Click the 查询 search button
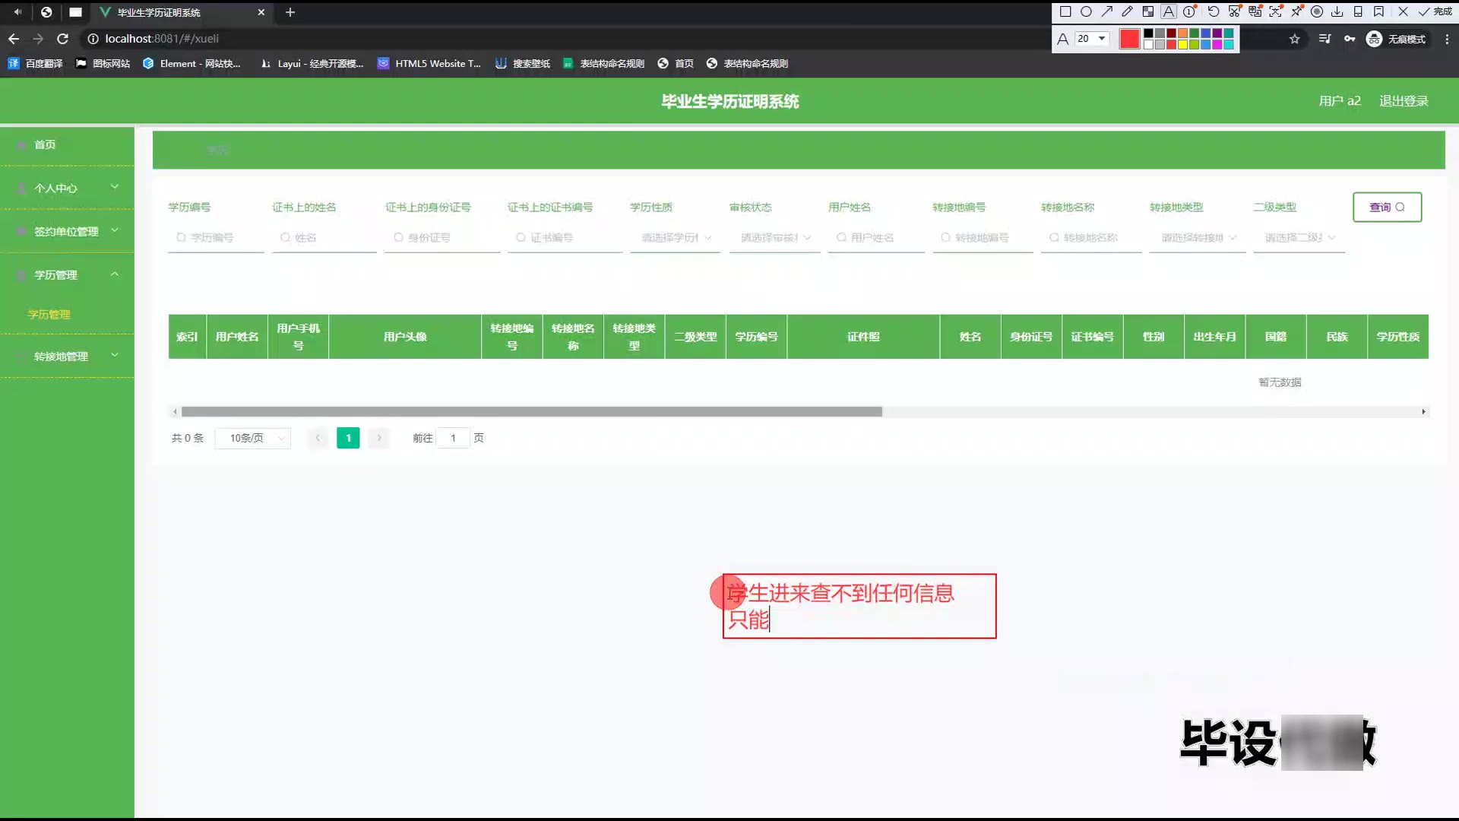Image resolution: width=1459 pixels, height=821 pixels. [x=1387, y=207]
